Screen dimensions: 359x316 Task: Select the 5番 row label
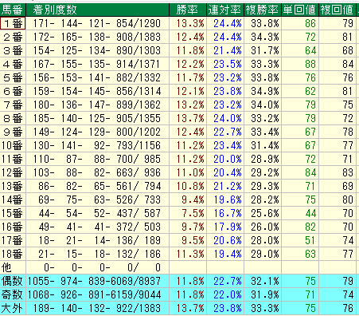tap(13, 77)
